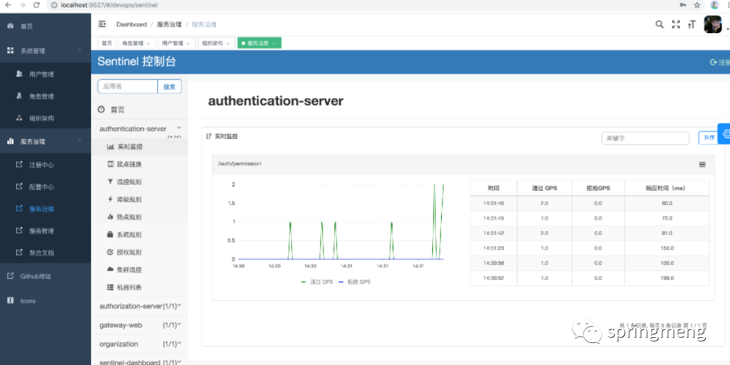This screenshot has height=365, width=730.
Task: Open the font size selector icon
Action: tap(692, 25)
